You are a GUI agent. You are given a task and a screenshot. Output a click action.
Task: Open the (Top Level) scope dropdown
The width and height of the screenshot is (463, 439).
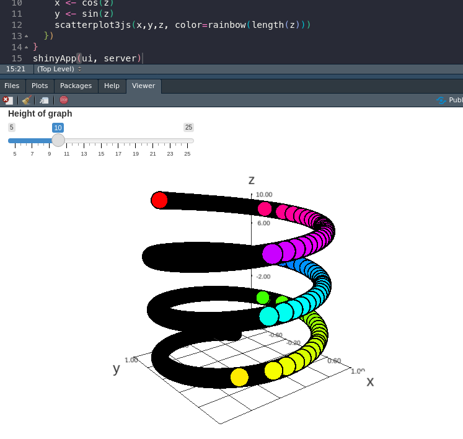60,69
